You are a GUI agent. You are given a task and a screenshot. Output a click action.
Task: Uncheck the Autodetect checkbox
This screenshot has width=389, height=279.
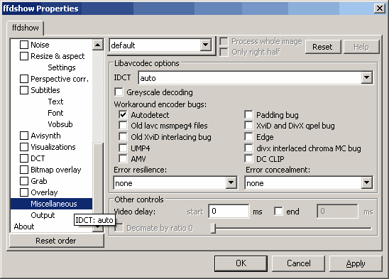123,115
